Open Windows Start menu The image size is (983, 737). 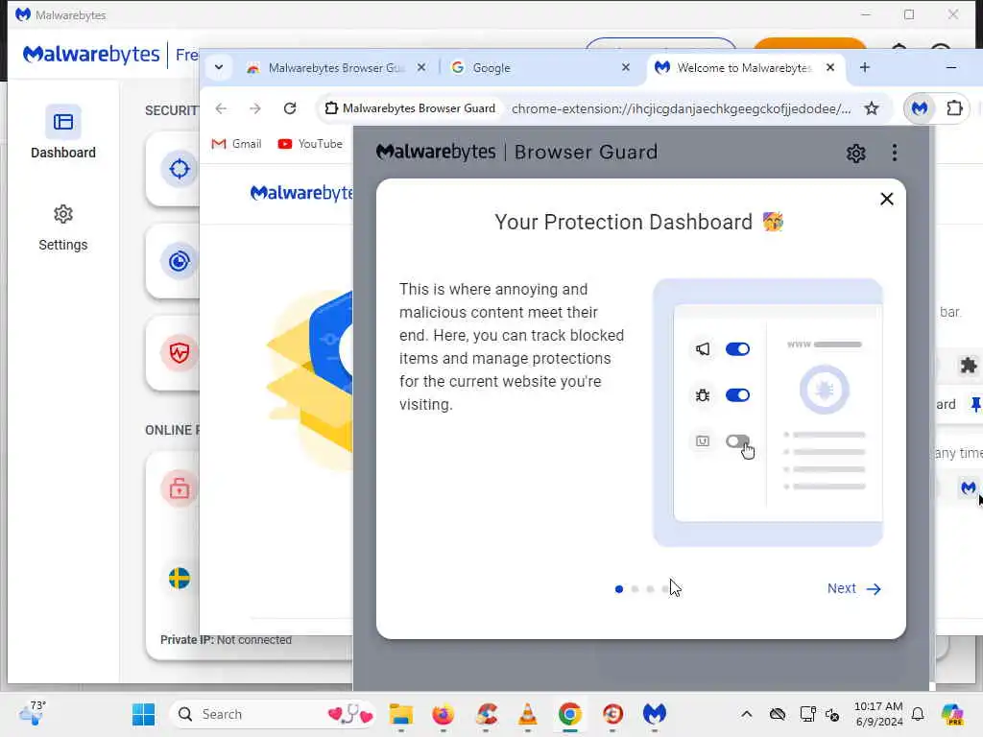144,714
